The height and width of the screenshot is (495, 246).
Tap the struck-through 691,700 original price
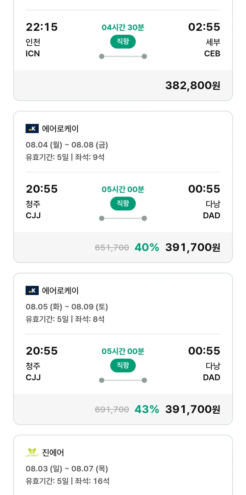[112, 409]
